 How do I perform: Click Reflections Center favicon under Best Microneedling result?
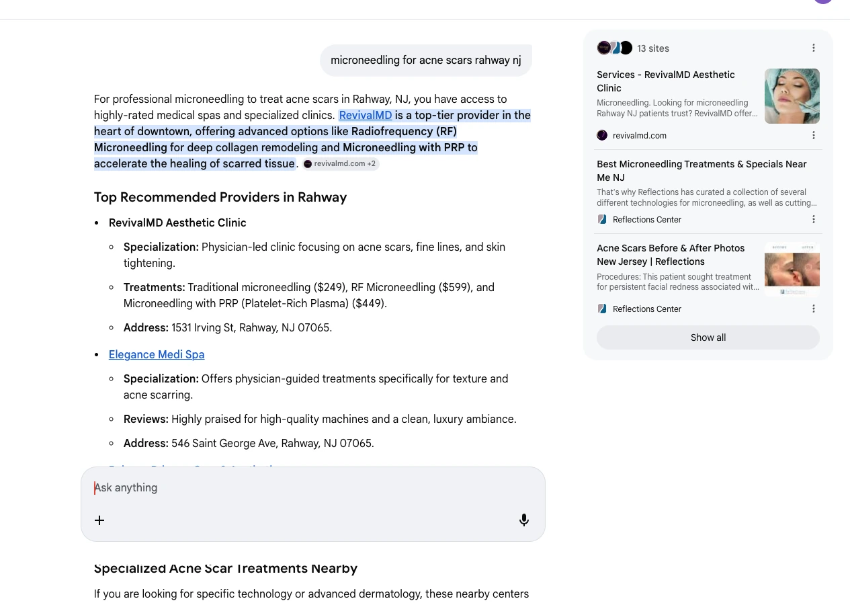pos(602,219)
